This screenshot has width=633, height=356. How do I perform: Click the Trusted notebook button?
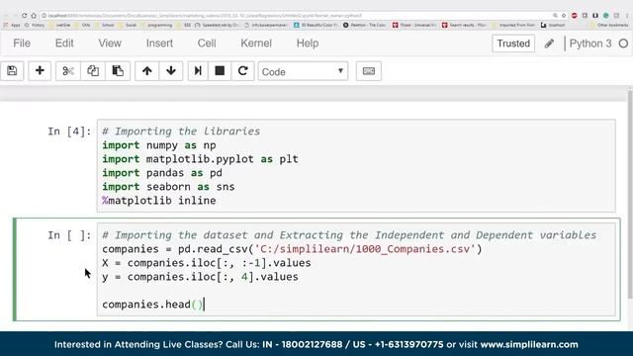[513, 44]
